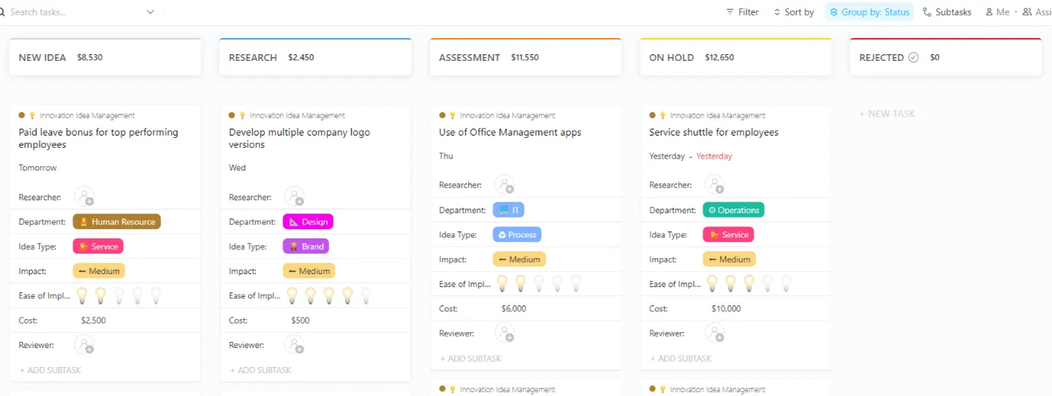The width and height of the screenshot is (1052, 396).
Task: Edit the $500 cost value
Action: click(301, 320)
